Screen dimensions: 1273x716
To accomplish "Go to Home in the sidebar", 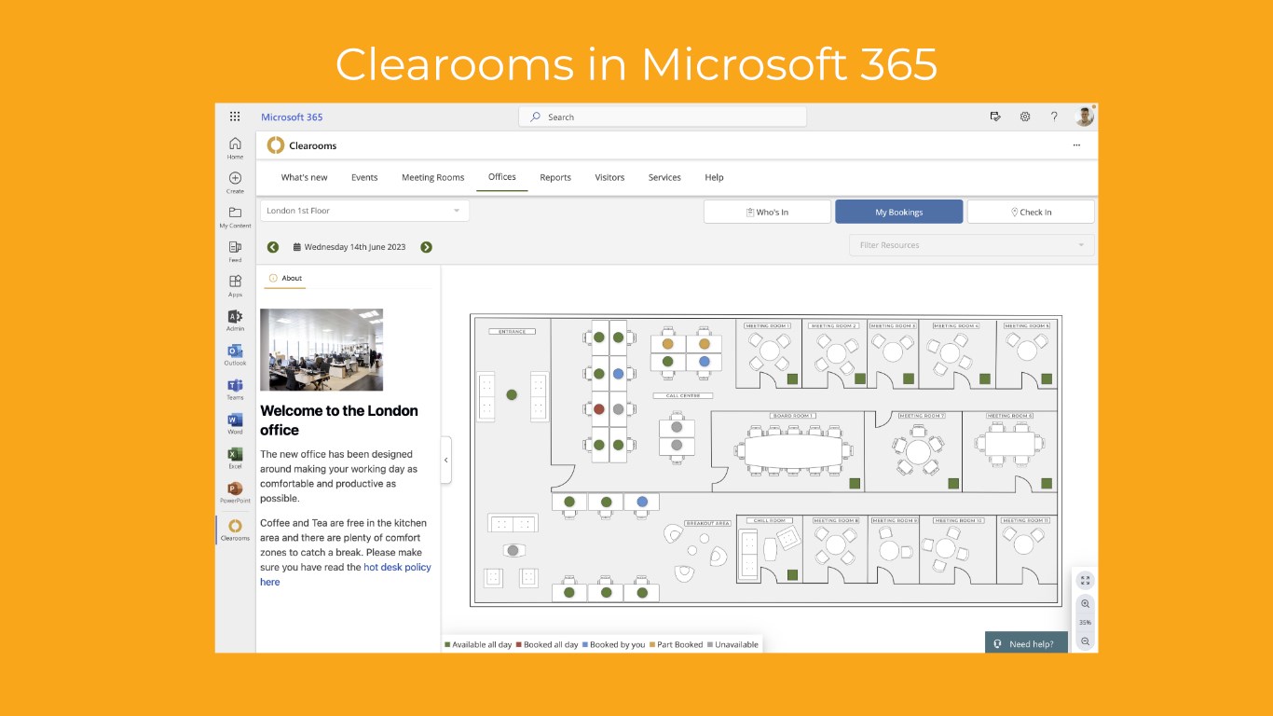I will tap(235, 147).
